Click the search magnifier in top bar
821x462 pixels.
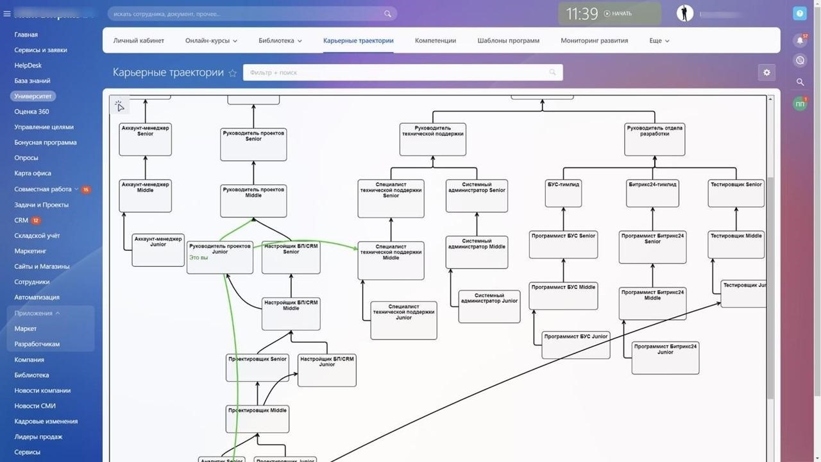[387, 13]
